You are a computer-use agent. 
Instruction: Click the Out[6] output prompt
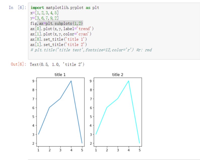point(19,64)
